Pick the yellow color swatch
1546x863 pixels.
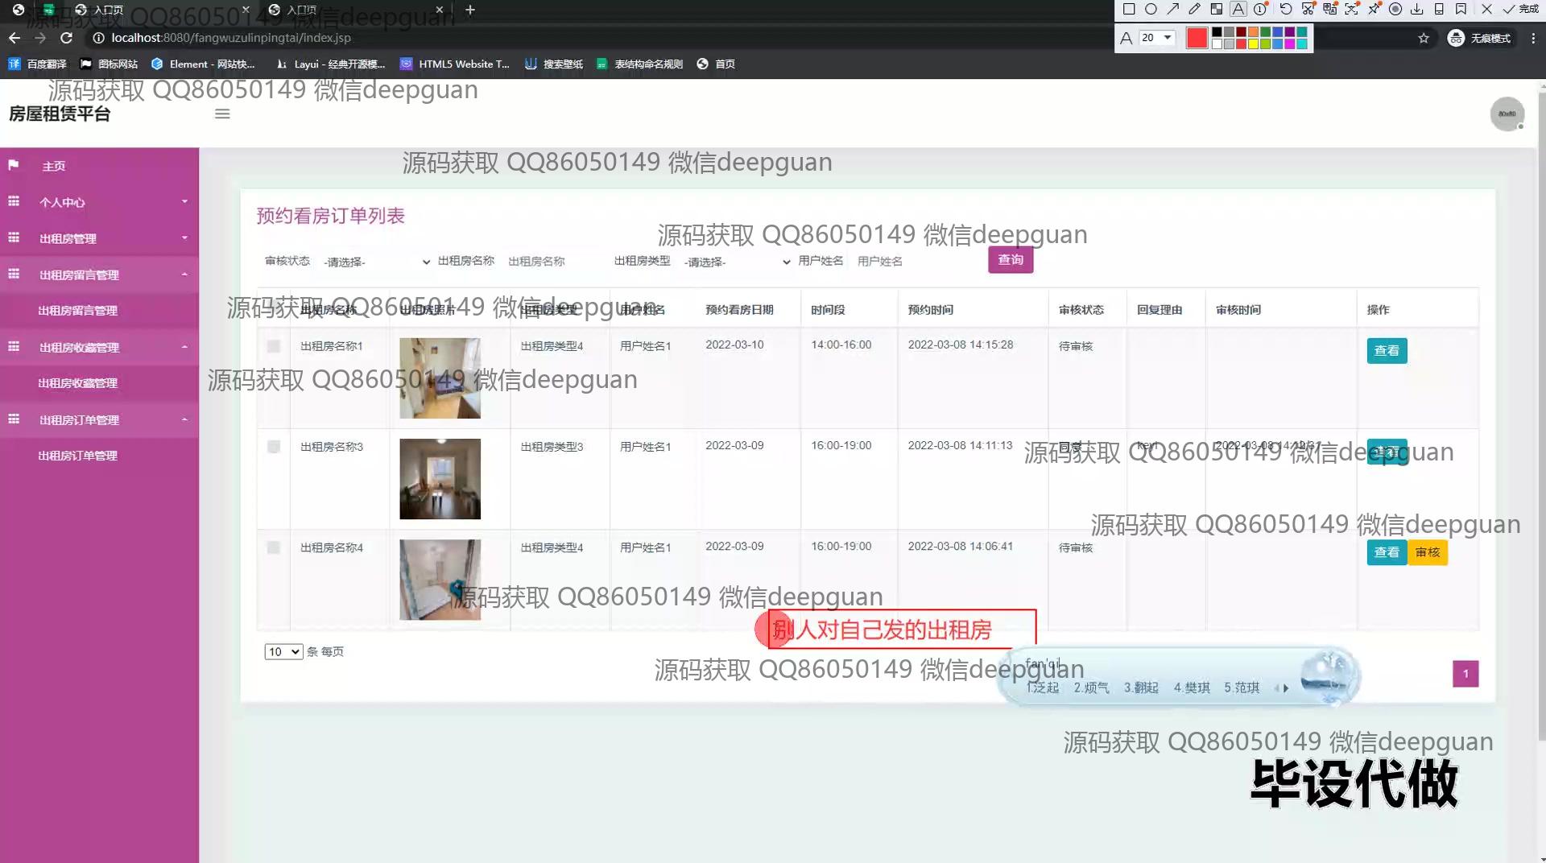tap(1254, 43)
